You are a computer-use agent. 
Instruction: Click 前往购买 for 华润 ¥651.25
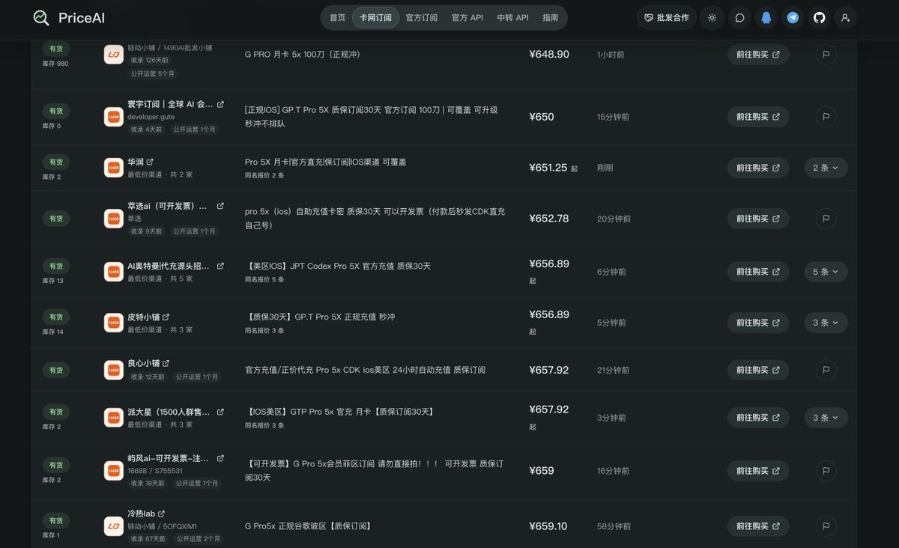758,168
